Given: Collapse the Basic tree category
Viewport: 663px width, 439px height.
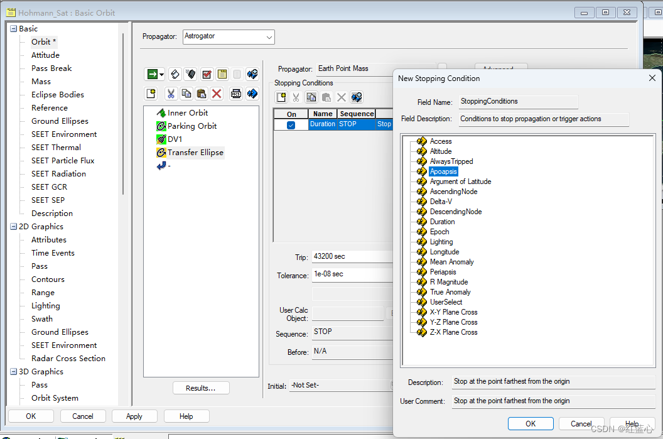Looking at the screenshot, I should point(14,29).
